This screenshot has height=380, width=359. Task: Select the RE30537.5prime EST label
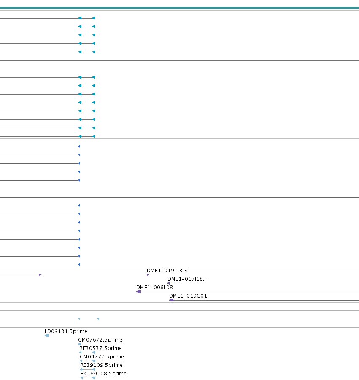100,348
